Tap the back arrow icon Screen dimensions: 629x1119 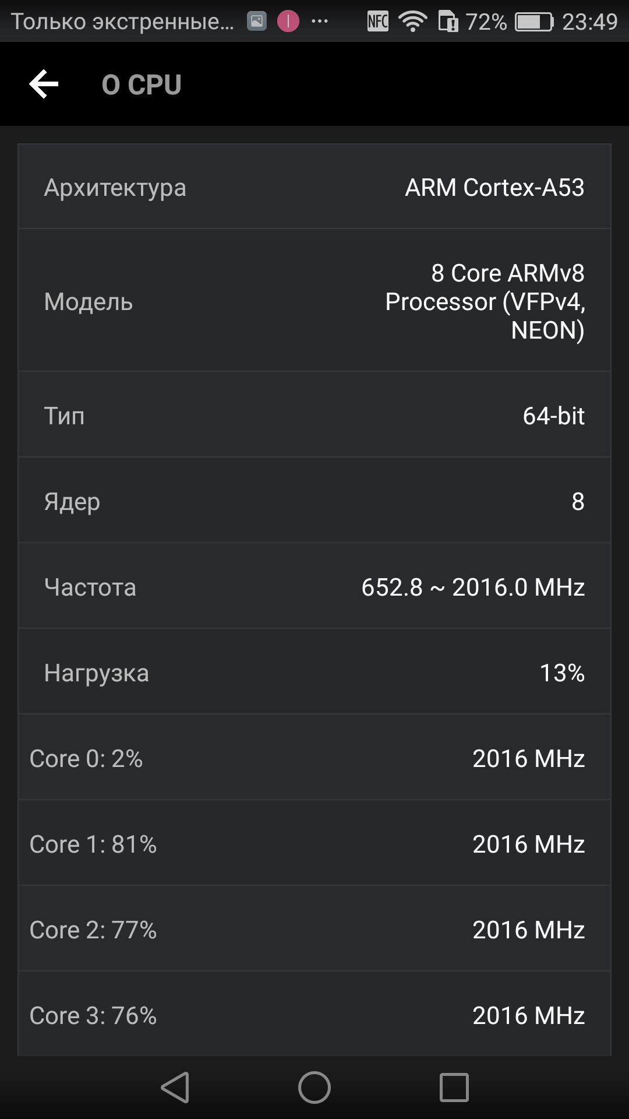tap(44, 85)
